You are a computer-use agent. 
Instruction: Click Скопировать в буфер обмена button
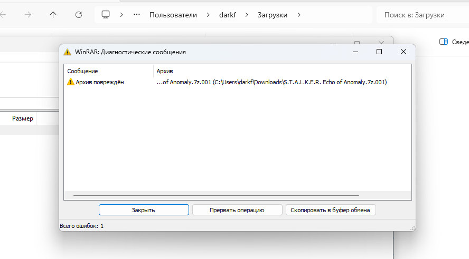click(330, 210)
